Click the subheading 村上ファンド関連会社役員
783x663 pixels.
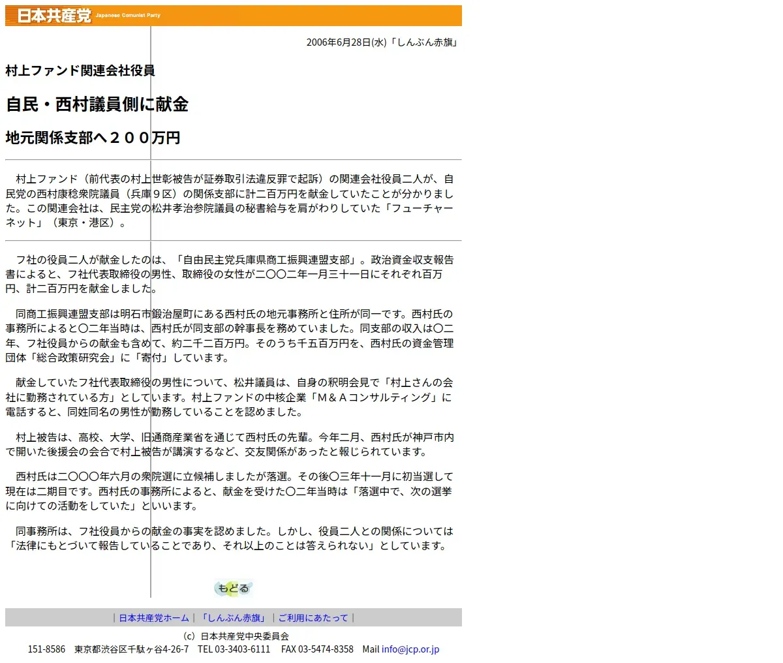(80, 70)
